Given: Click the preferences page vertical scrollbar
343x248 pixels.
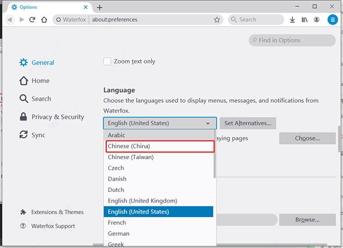Looking at the screenshot, I should click(339, 139).
